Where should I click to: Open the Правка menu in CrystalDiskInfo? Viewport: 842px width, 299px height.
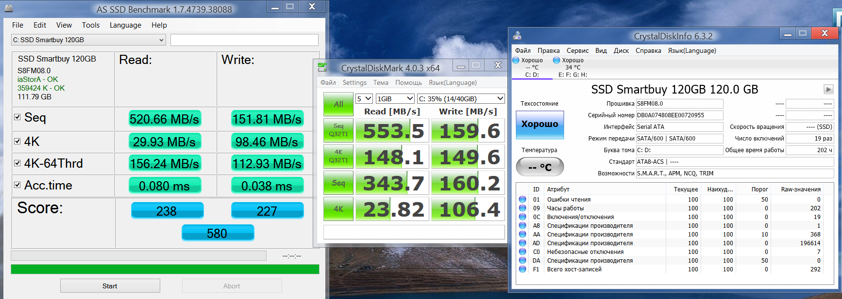pos(548,50)
